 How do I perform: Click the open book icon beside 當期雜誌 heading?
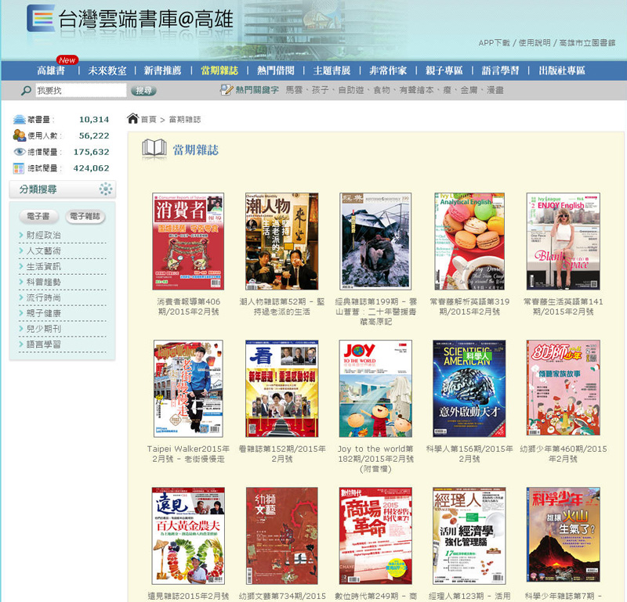[154, 148]
